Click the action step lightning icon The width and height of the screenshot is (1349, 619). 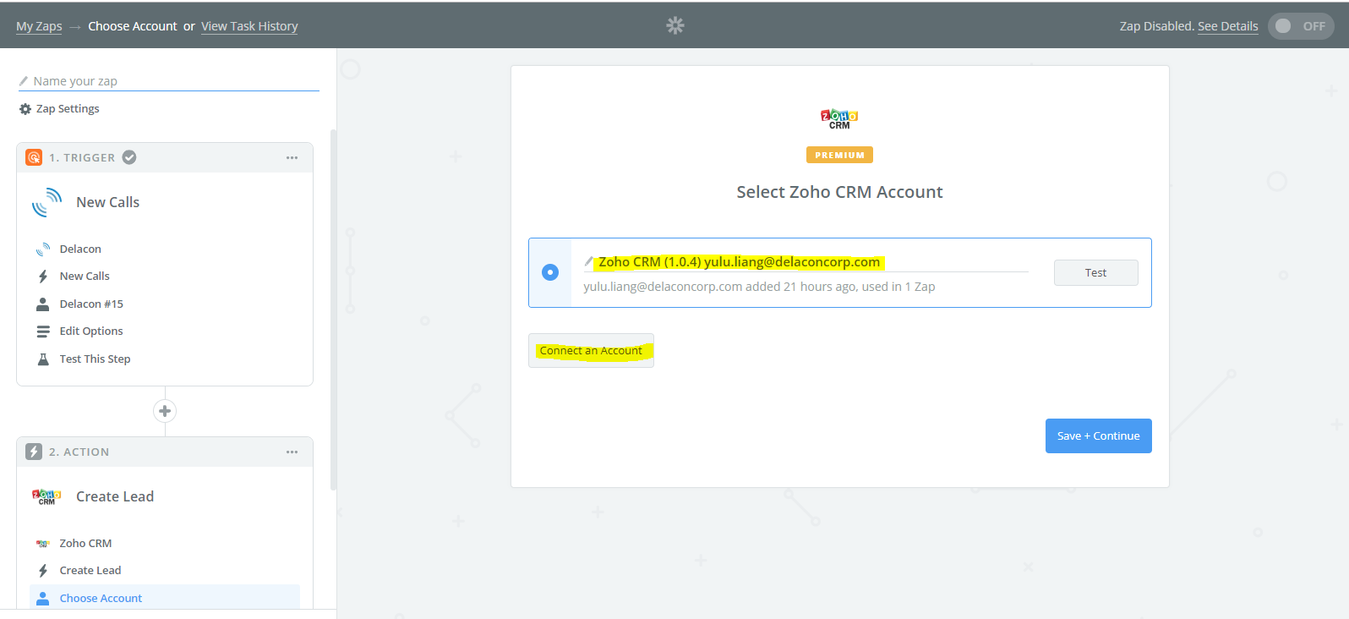[x=34, y=452]
